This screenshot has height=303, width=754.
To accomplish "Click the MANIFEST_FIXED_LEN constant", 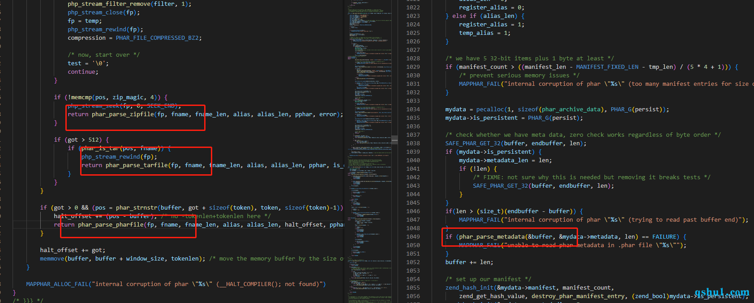I will [607, 67].
